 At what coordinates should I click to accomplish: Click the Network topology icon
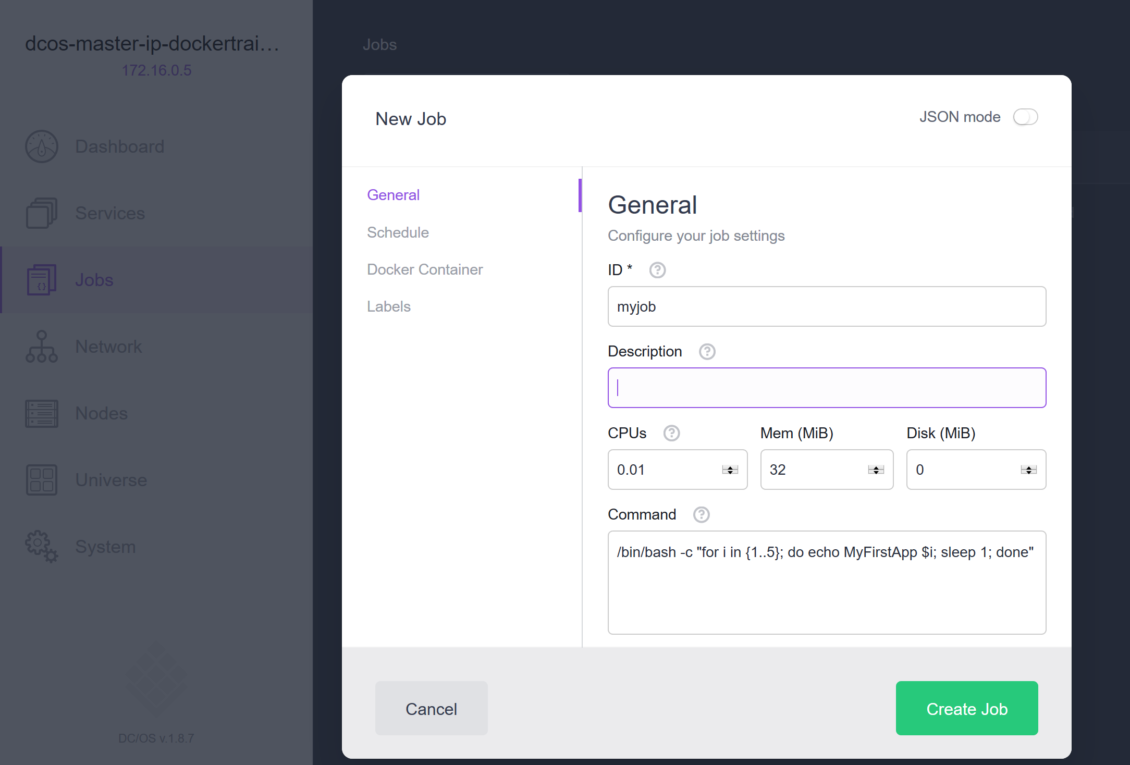[x=42, y=347]
